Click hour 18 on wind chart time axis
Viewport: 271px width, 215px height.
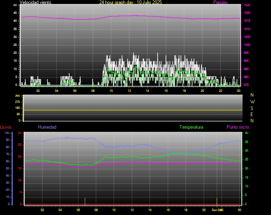pyautogui.click(x=184, y=91)
